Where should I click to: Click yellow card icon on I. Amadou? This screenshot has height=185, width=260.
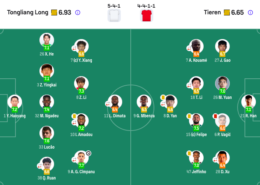click(x=74, y=115)
